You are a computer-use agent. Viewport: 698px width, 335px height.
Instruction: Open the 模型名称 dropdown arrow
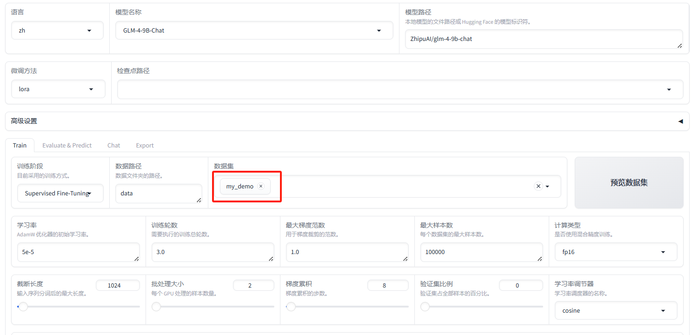tap(379, 31)
